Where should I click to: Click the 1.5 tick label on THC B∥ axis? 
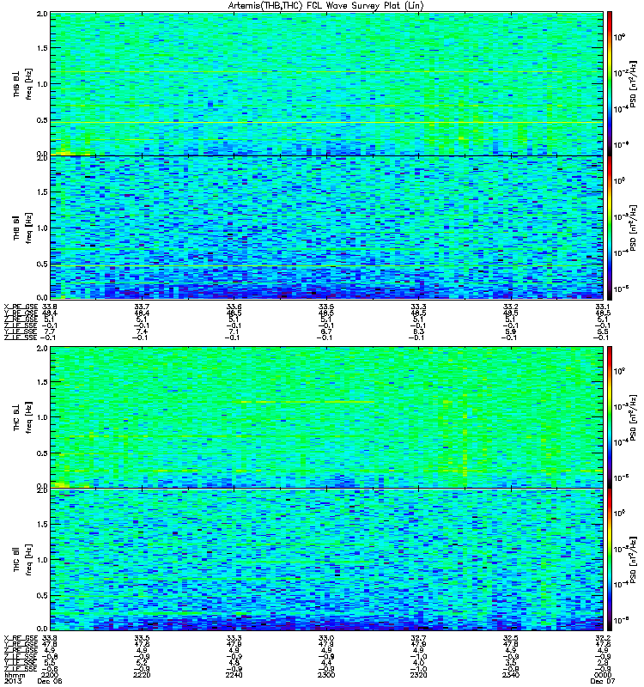coord(42,524)
